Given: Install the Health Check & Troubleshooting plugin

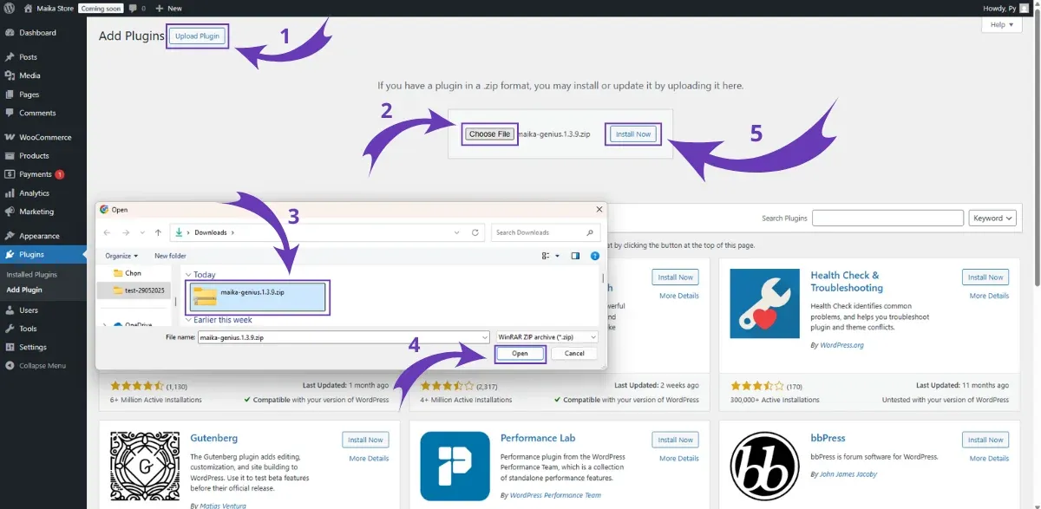Looking at the screenshot, I should (x=985, y=277).
